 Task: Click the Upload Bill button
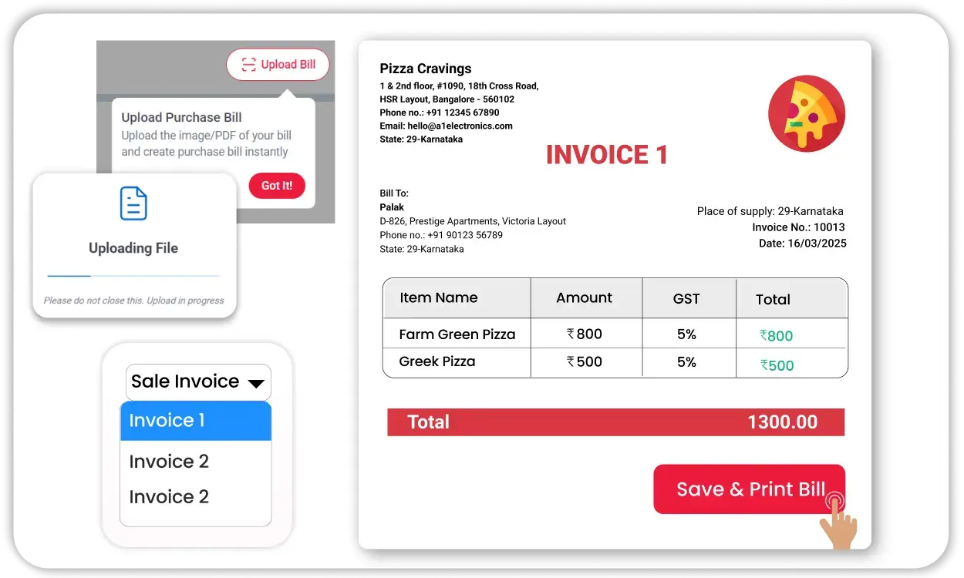[278, 65]
